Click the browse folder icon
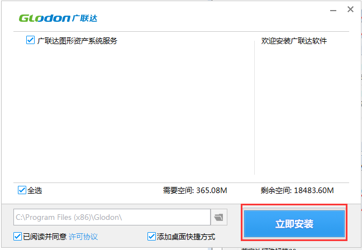 click(x=218, y=217)
